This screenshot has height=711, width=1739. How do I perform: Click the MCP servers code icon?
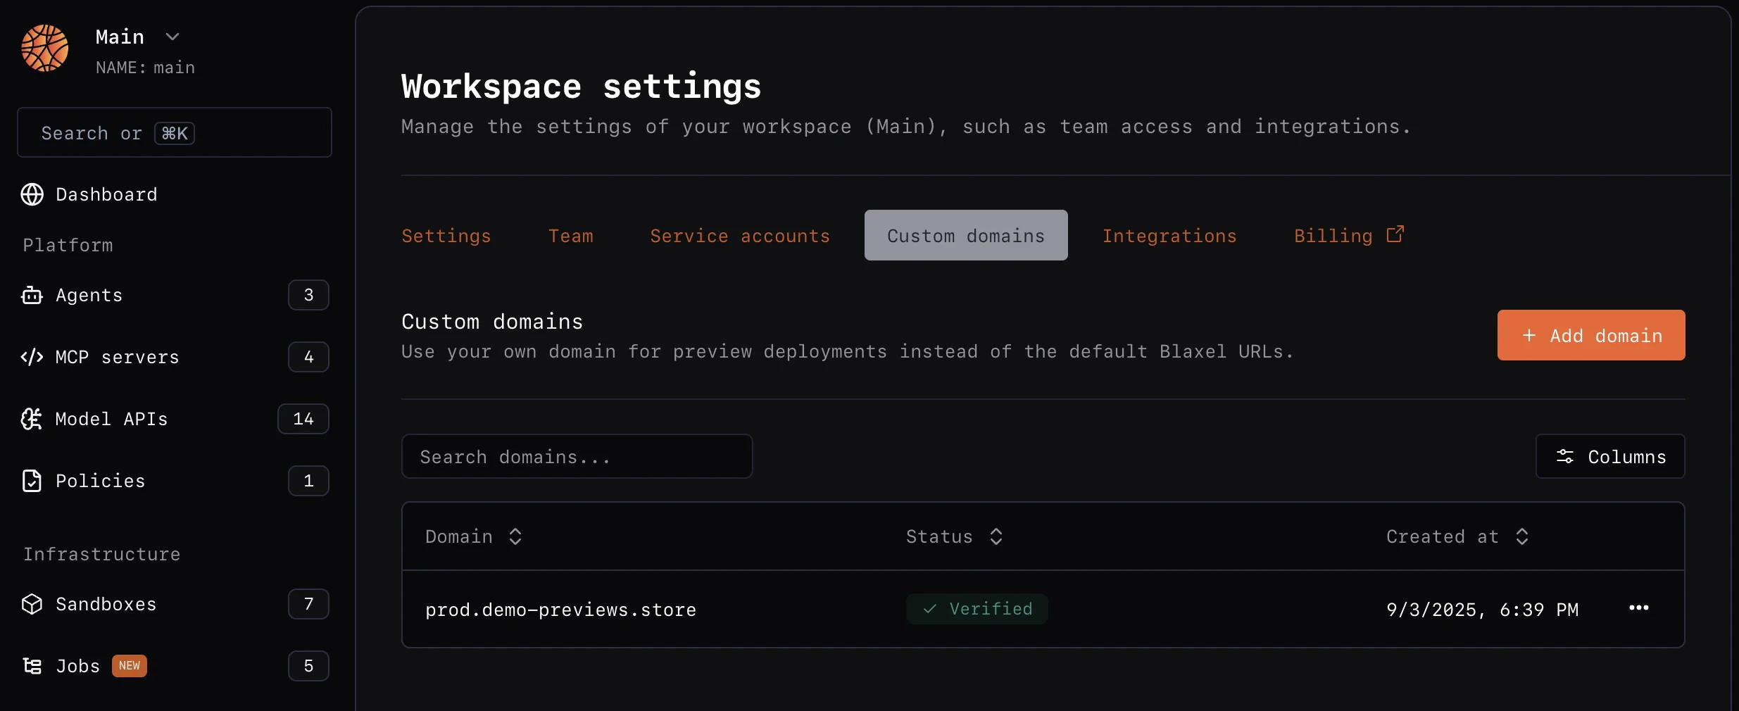pos(32,357)
